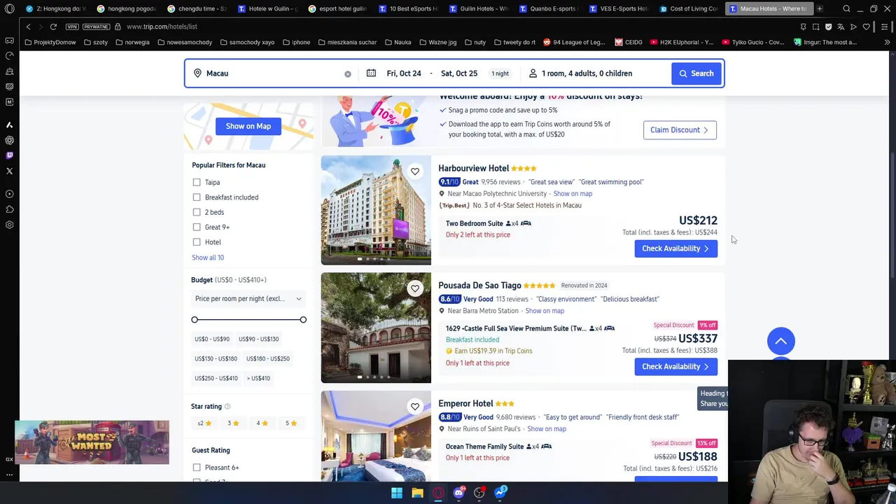This screenshot has height=504, width=896.
Task: Take a snapshot with toolbar capture icon
Action: click(815, 27)
